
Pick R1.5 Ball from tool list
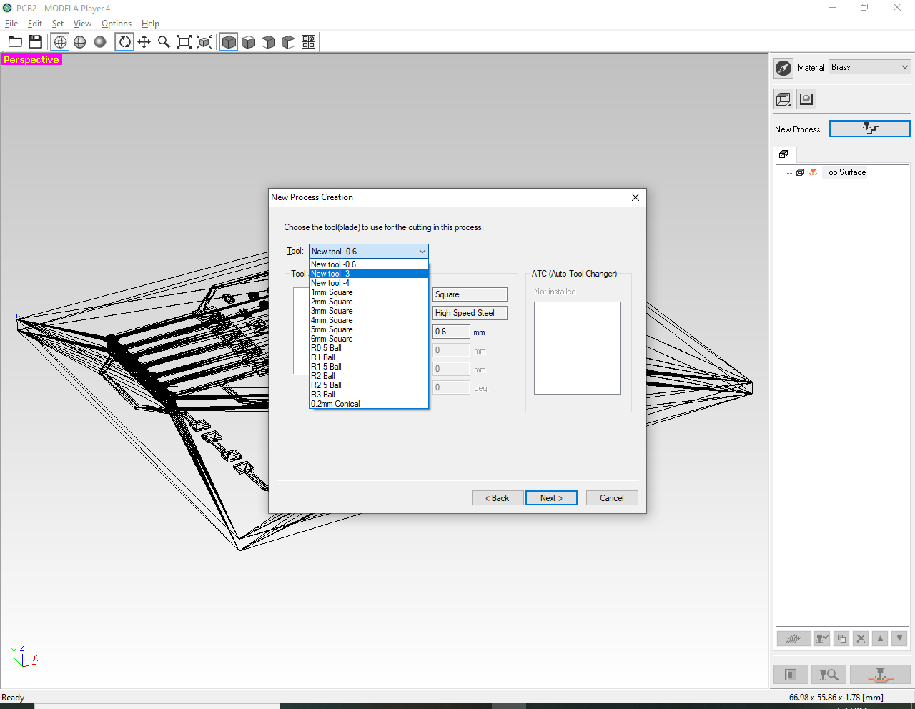(x=369, y=367)
